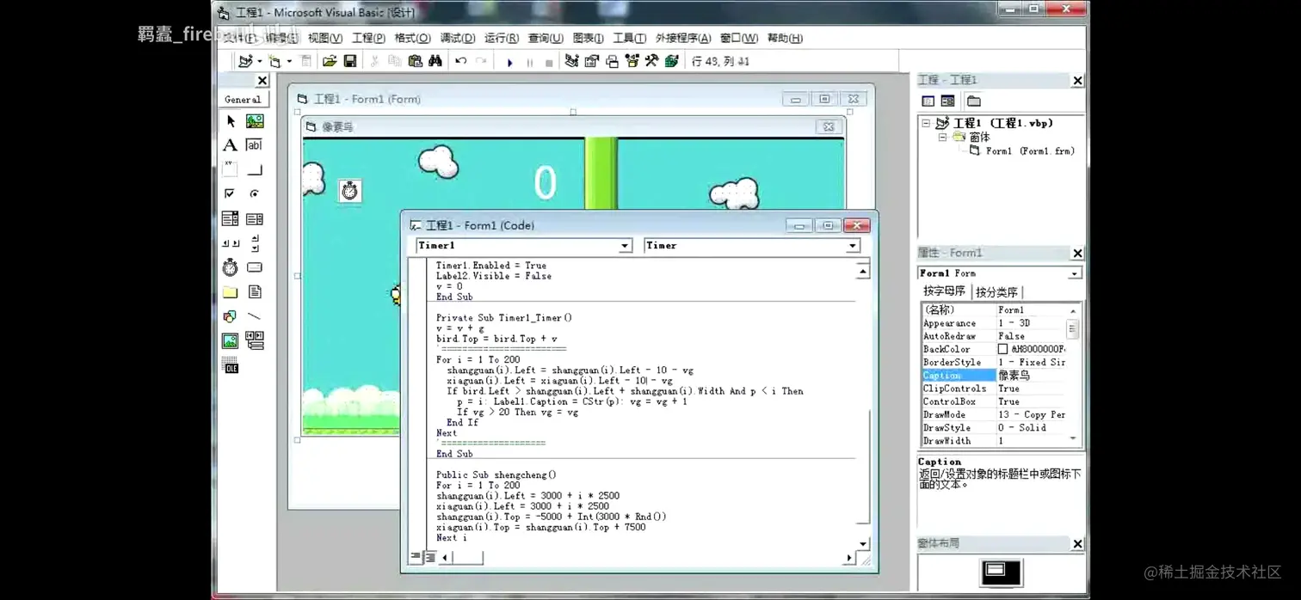The height and width of the screenshot is (600, 1301).
Task: Click the Undo toolbar icon
Action: click(461, 61)
